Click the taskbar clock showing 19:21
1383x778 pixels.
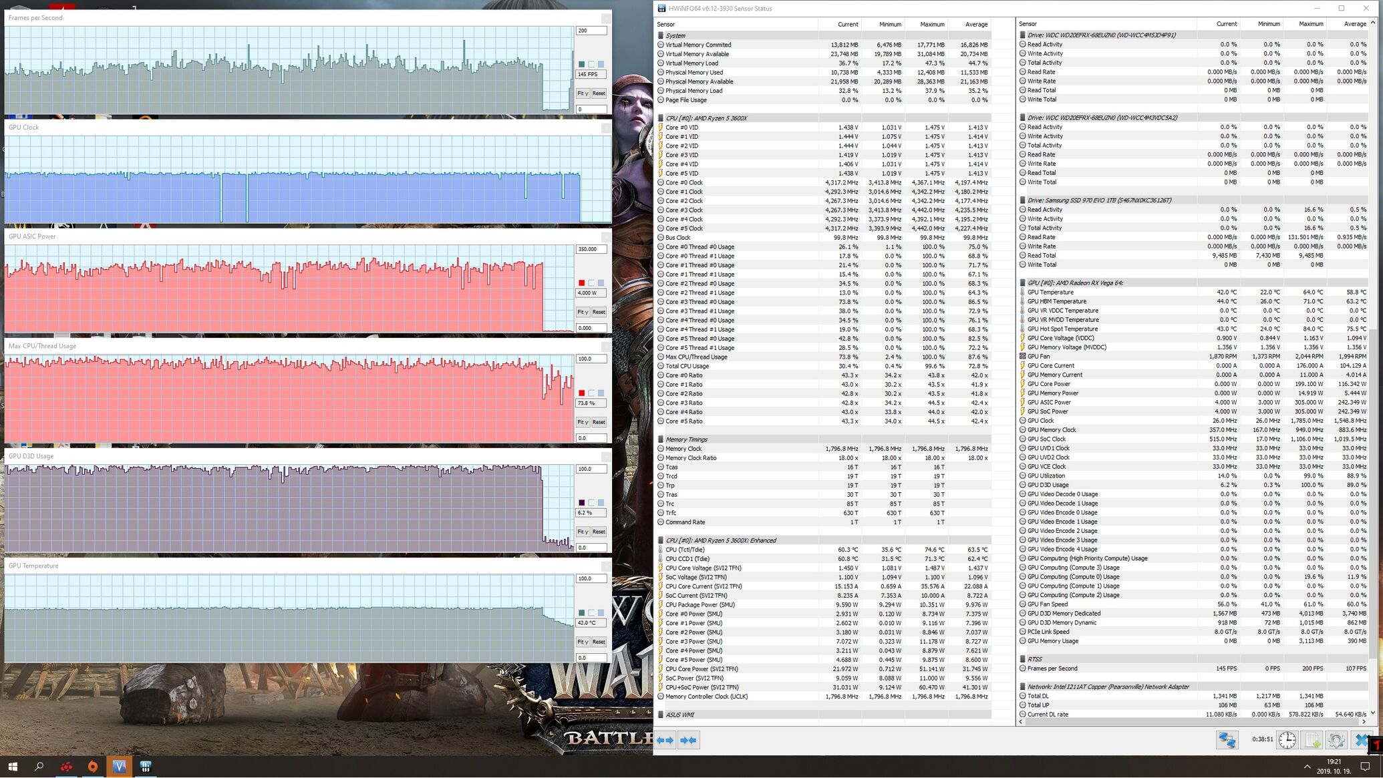tap(1334, 767)
